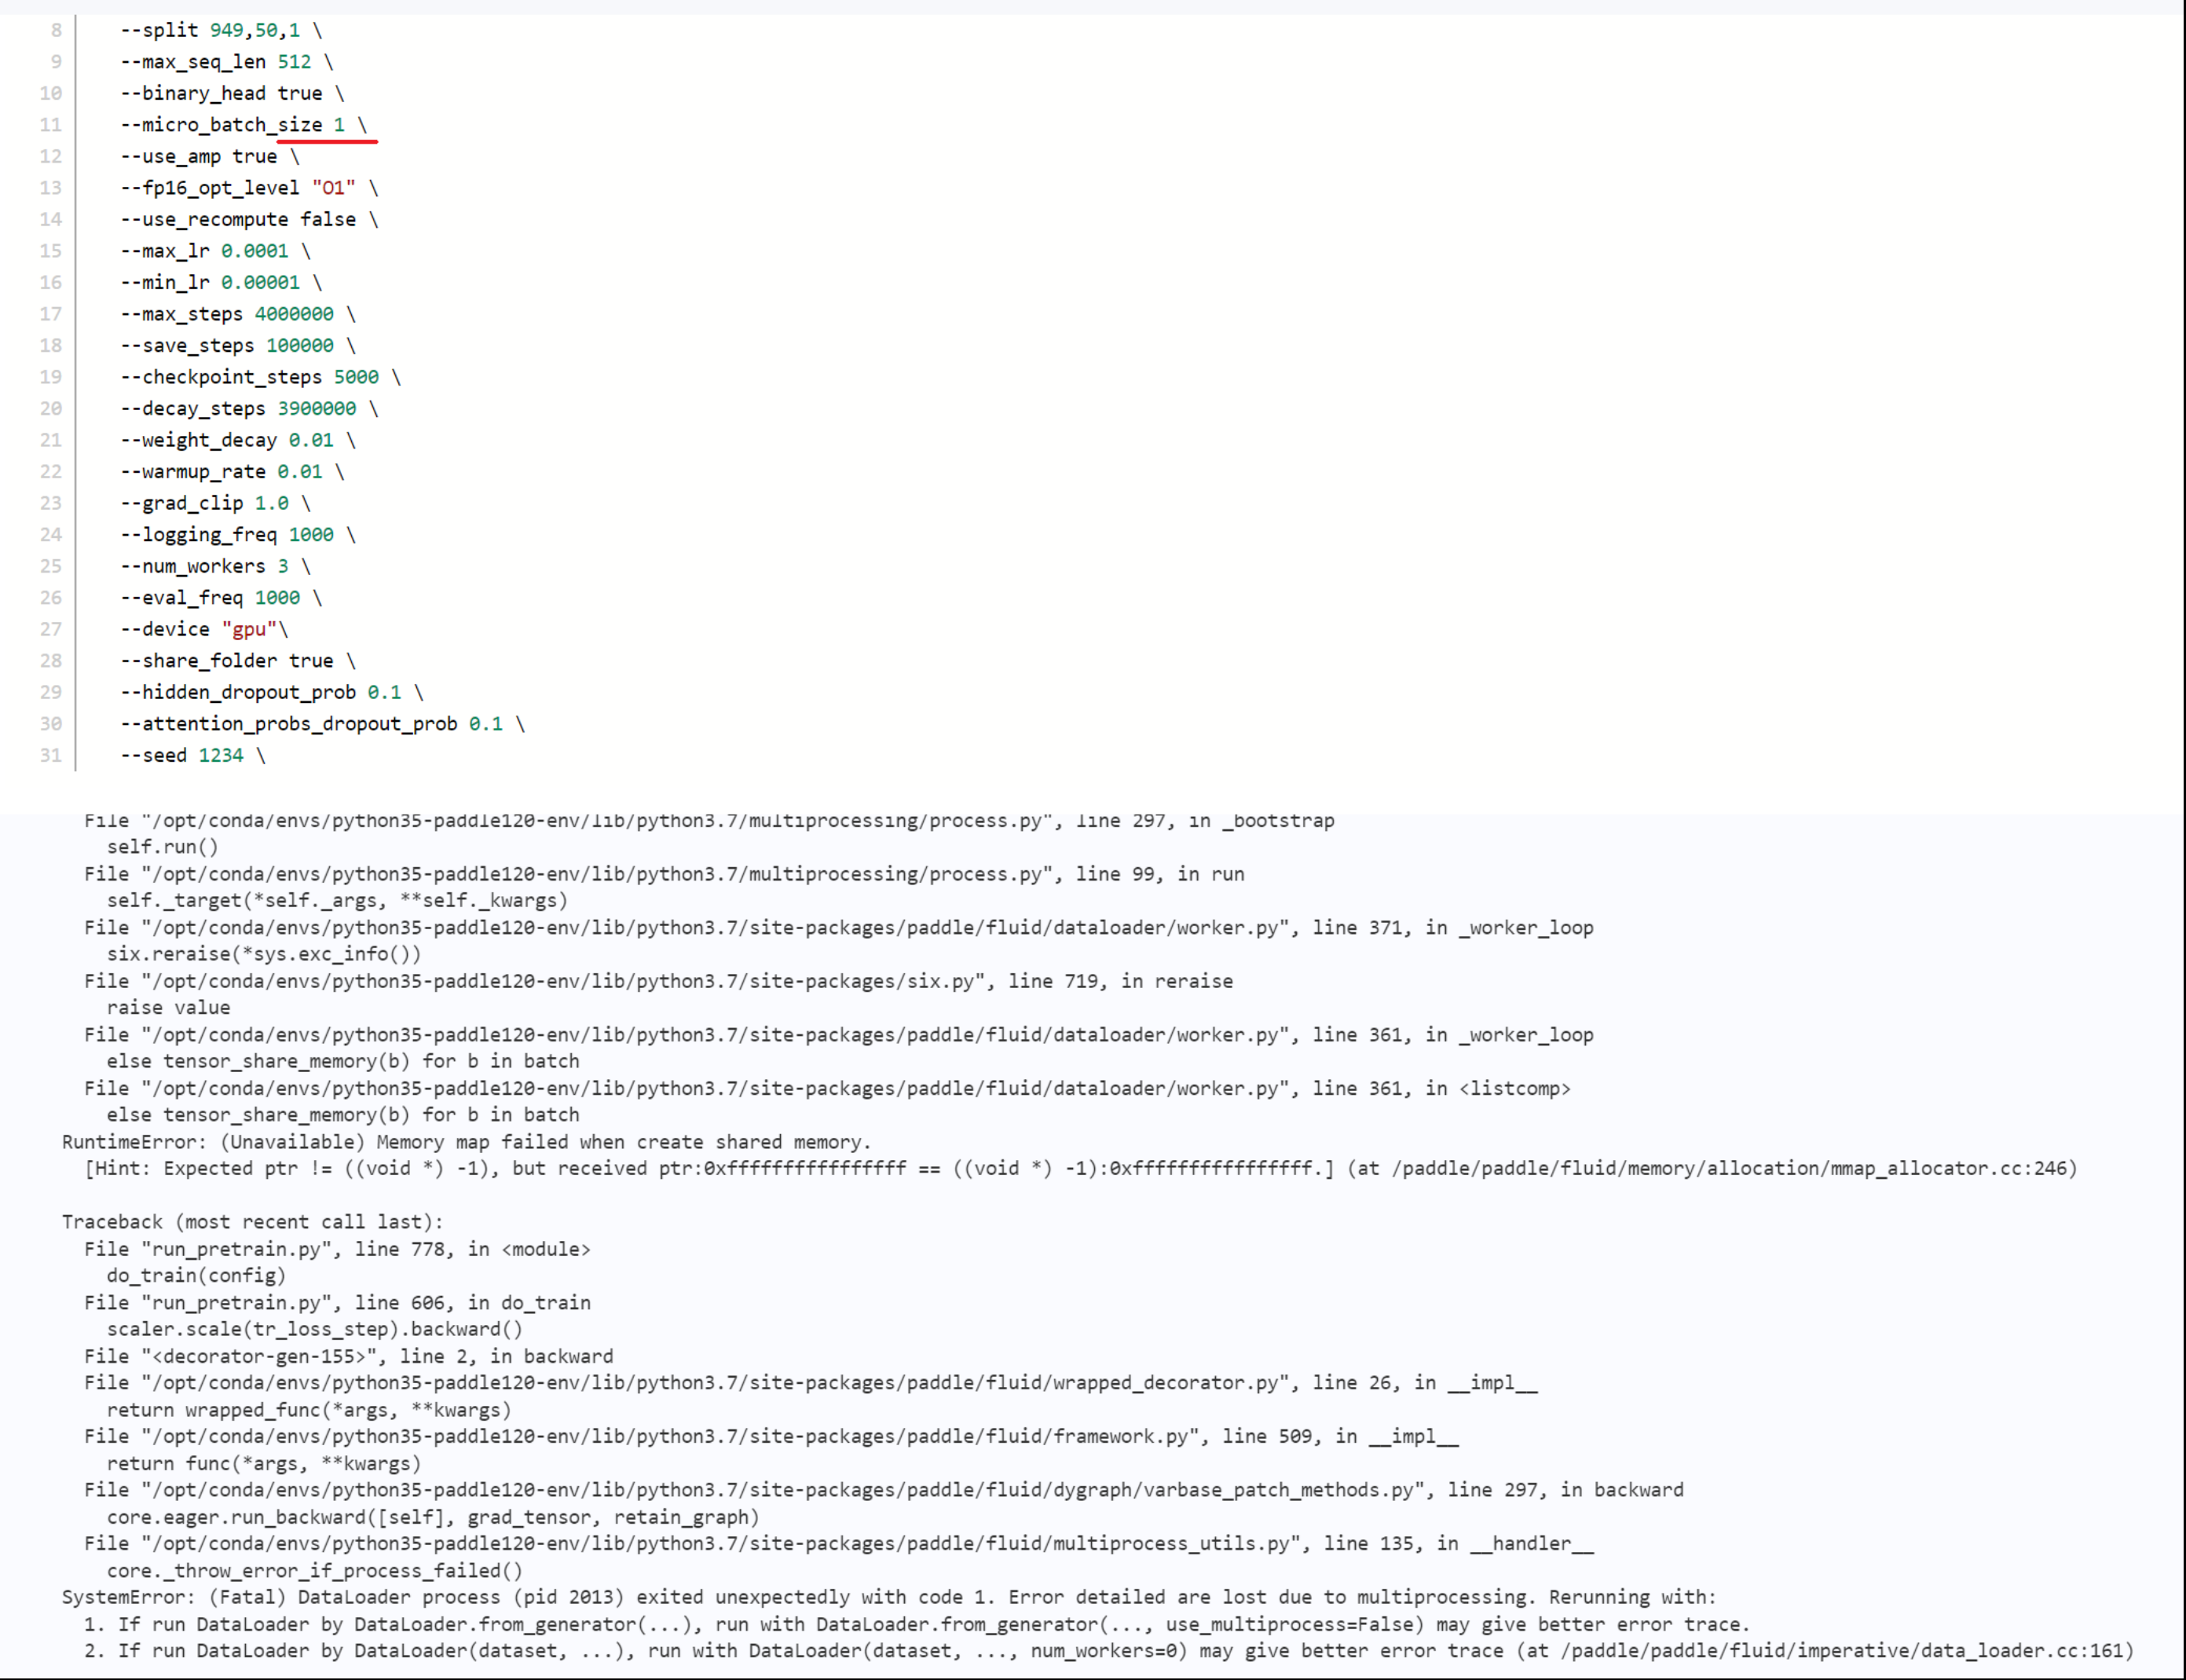2186x1680 pixels.
Task: Select the run_pretrain.py line 778 entry
Action: pos(338,1248)
